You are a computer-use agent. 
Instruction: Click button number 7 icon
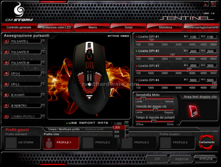(x=6, y=106)
